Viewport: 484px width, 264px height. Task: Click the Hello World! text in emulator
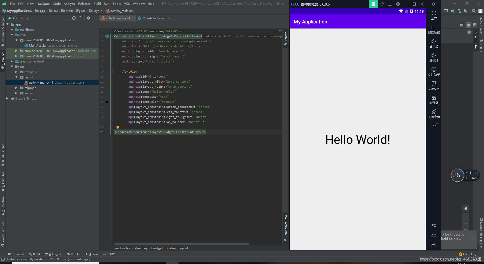(358, 140)
